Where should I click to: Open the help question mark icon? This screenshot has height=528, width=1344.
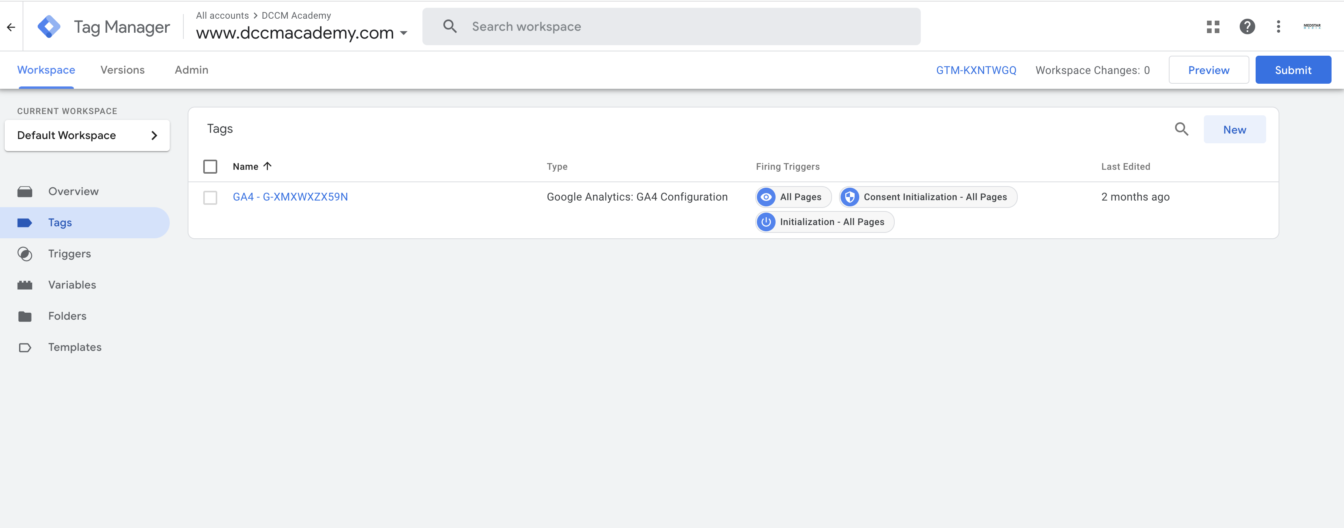[1247, 26]
